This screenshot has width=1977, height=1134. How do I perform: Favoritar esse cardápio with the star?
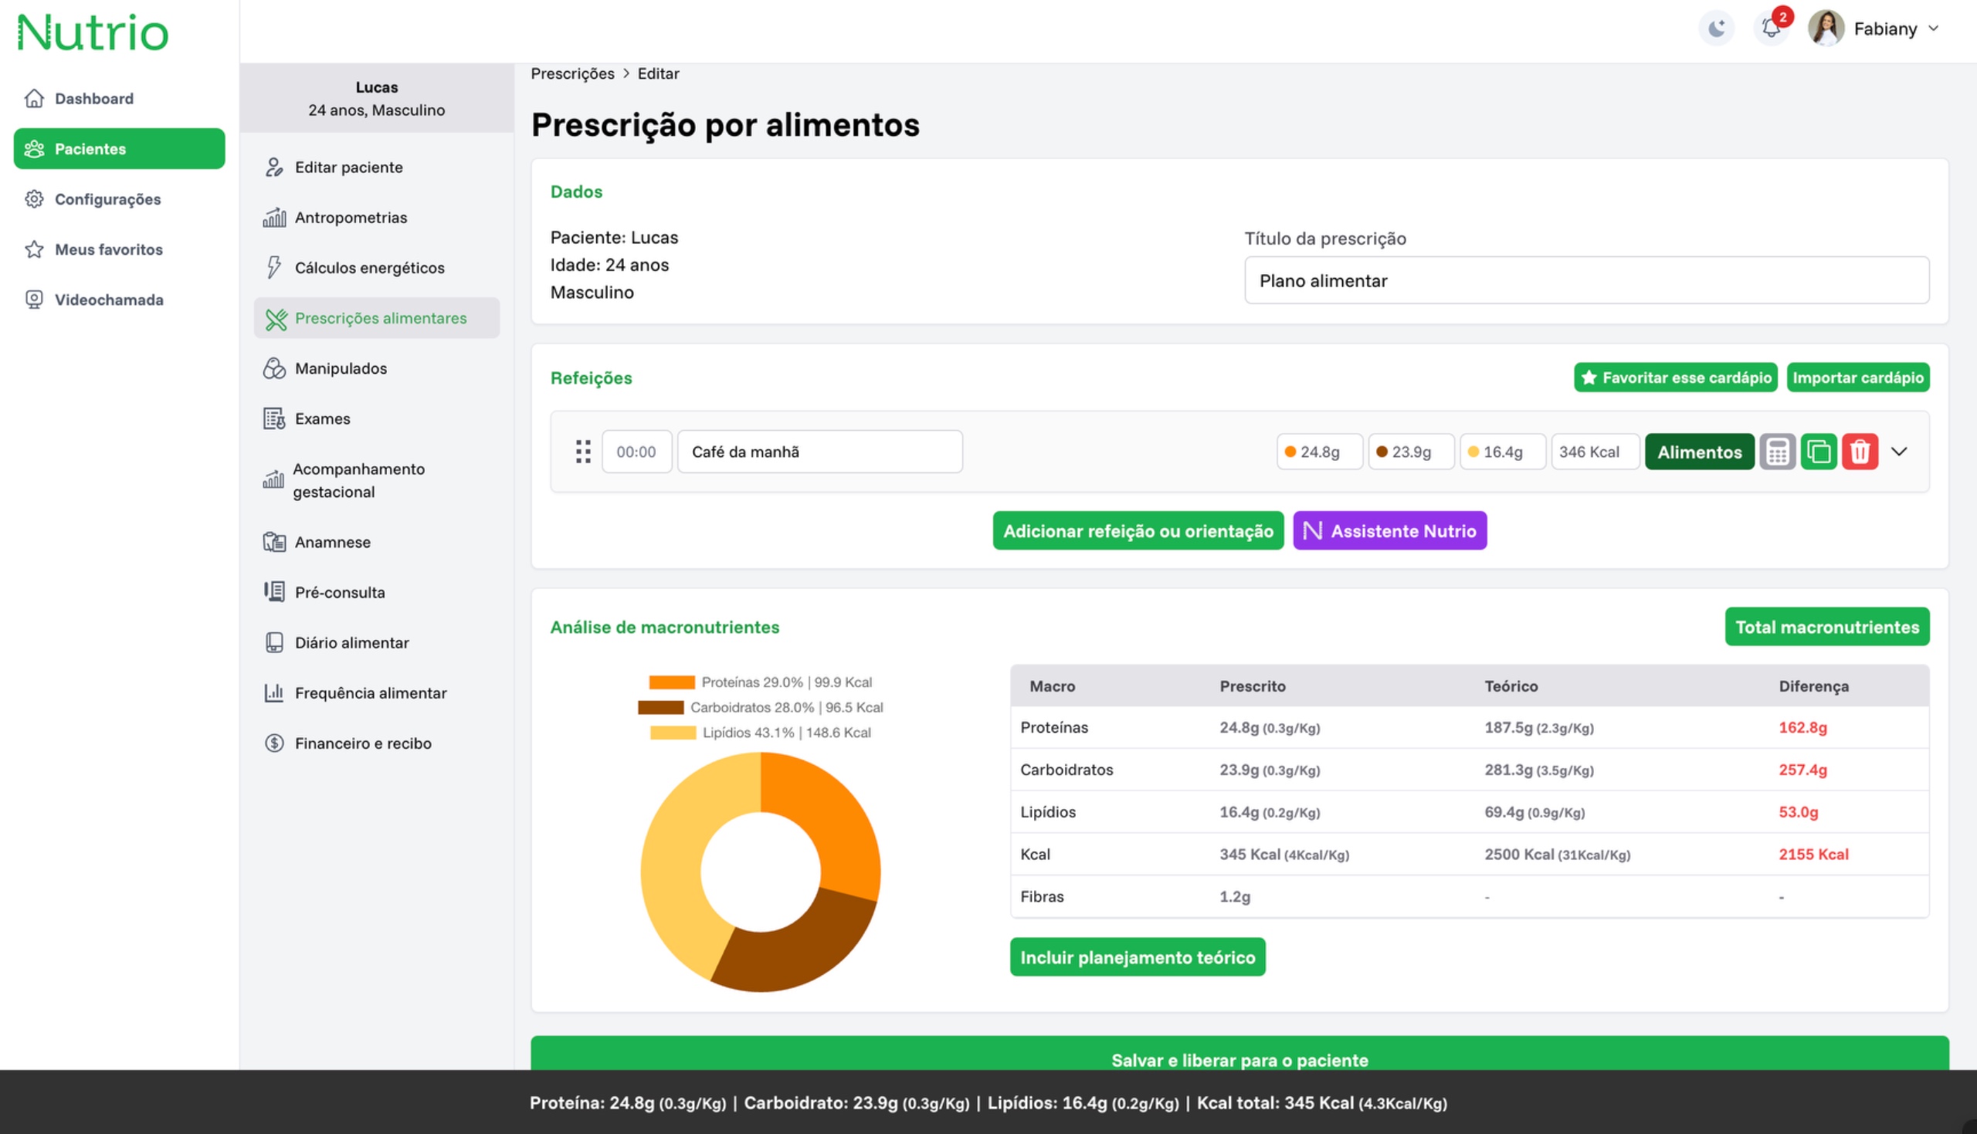[1675, 377]
